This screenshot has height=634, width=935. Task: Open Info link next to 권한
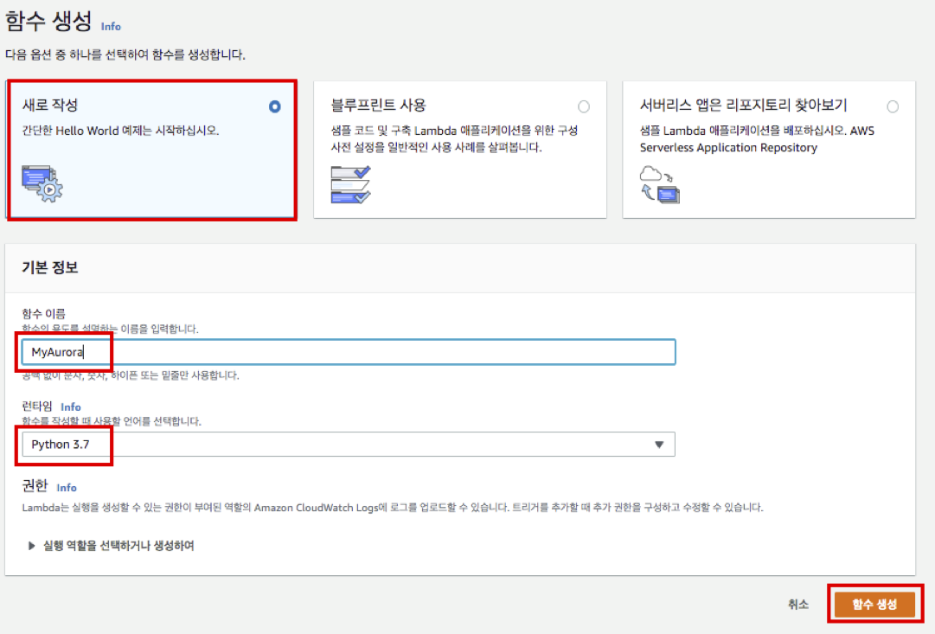point(67,487)
